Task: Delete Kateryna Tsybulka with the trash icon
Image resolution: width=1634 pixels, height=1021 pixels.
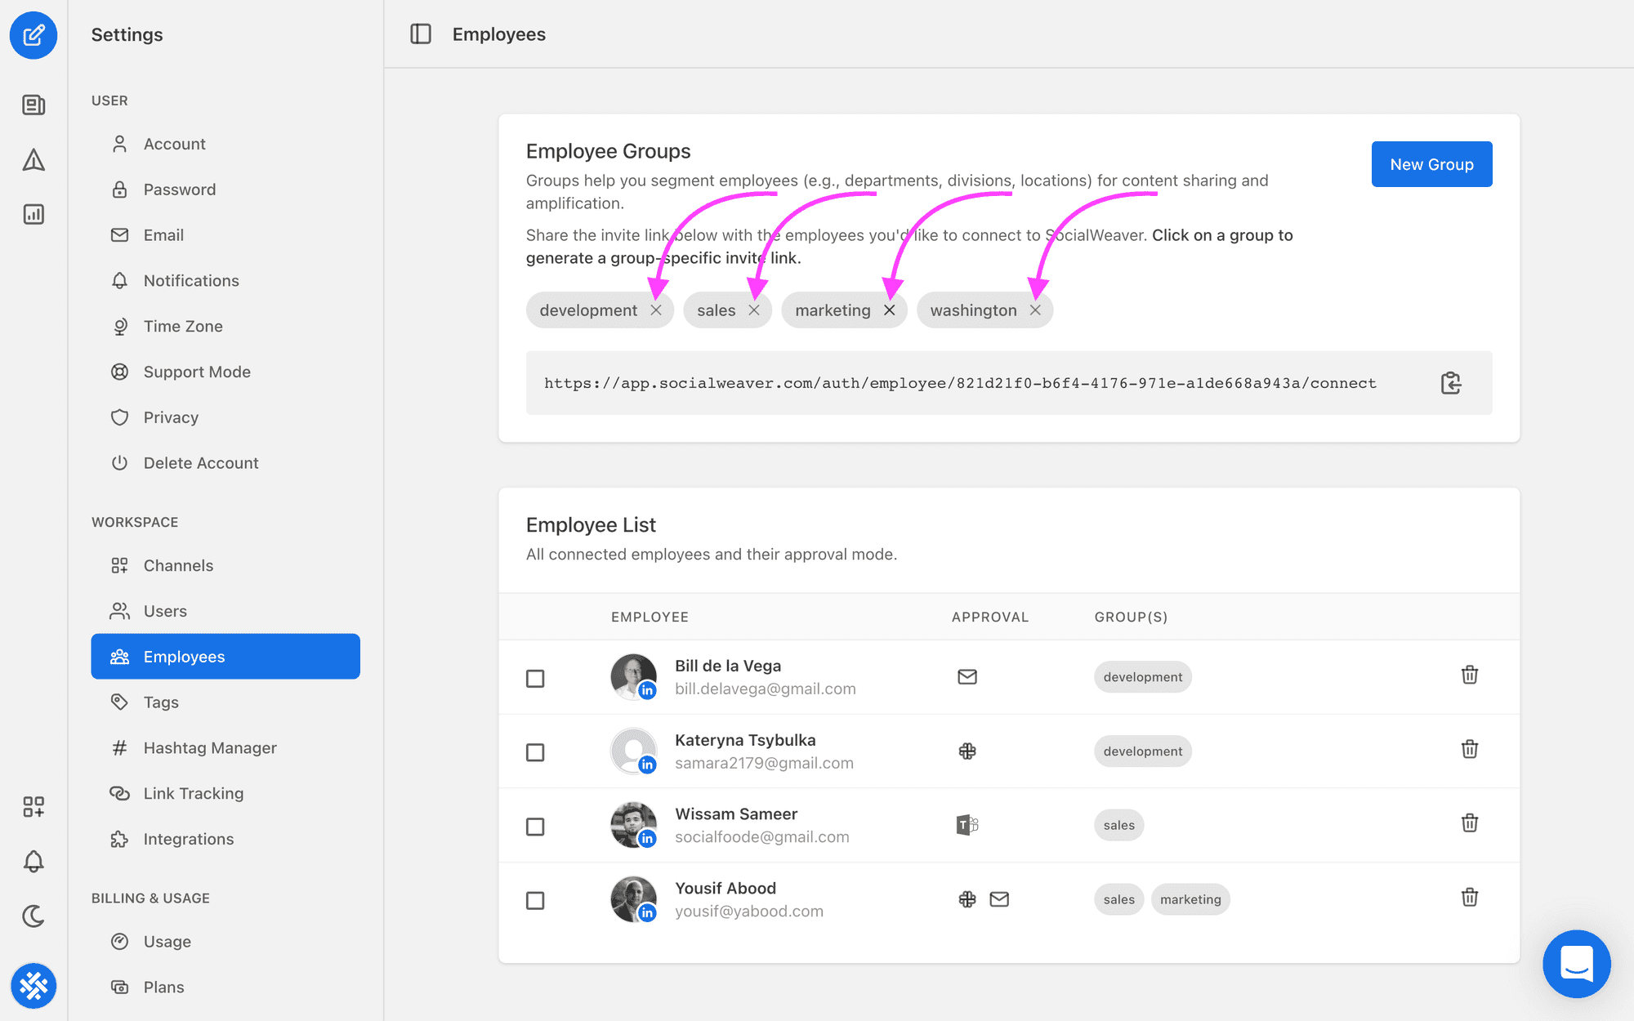Action: [1470, 749]
